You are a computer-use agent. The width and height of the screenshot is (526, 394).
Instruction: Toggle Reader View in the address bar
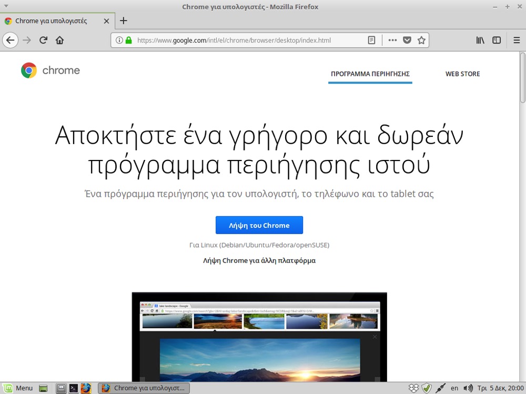pyautogui.click(x=371, y=41)
